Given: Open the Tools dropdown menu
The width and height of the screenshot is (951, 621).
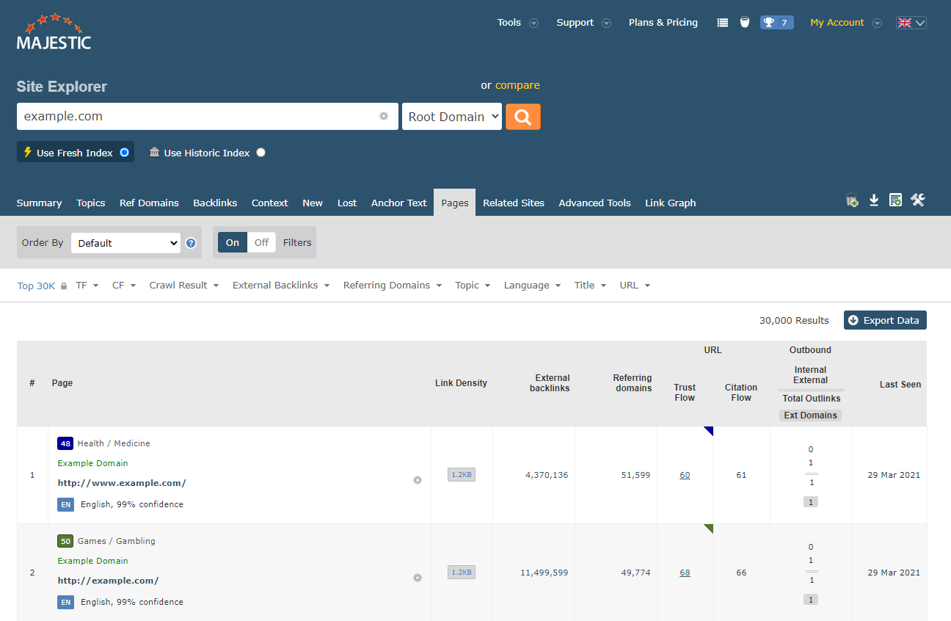Looking at the screenshot, I should click(517, 23).
